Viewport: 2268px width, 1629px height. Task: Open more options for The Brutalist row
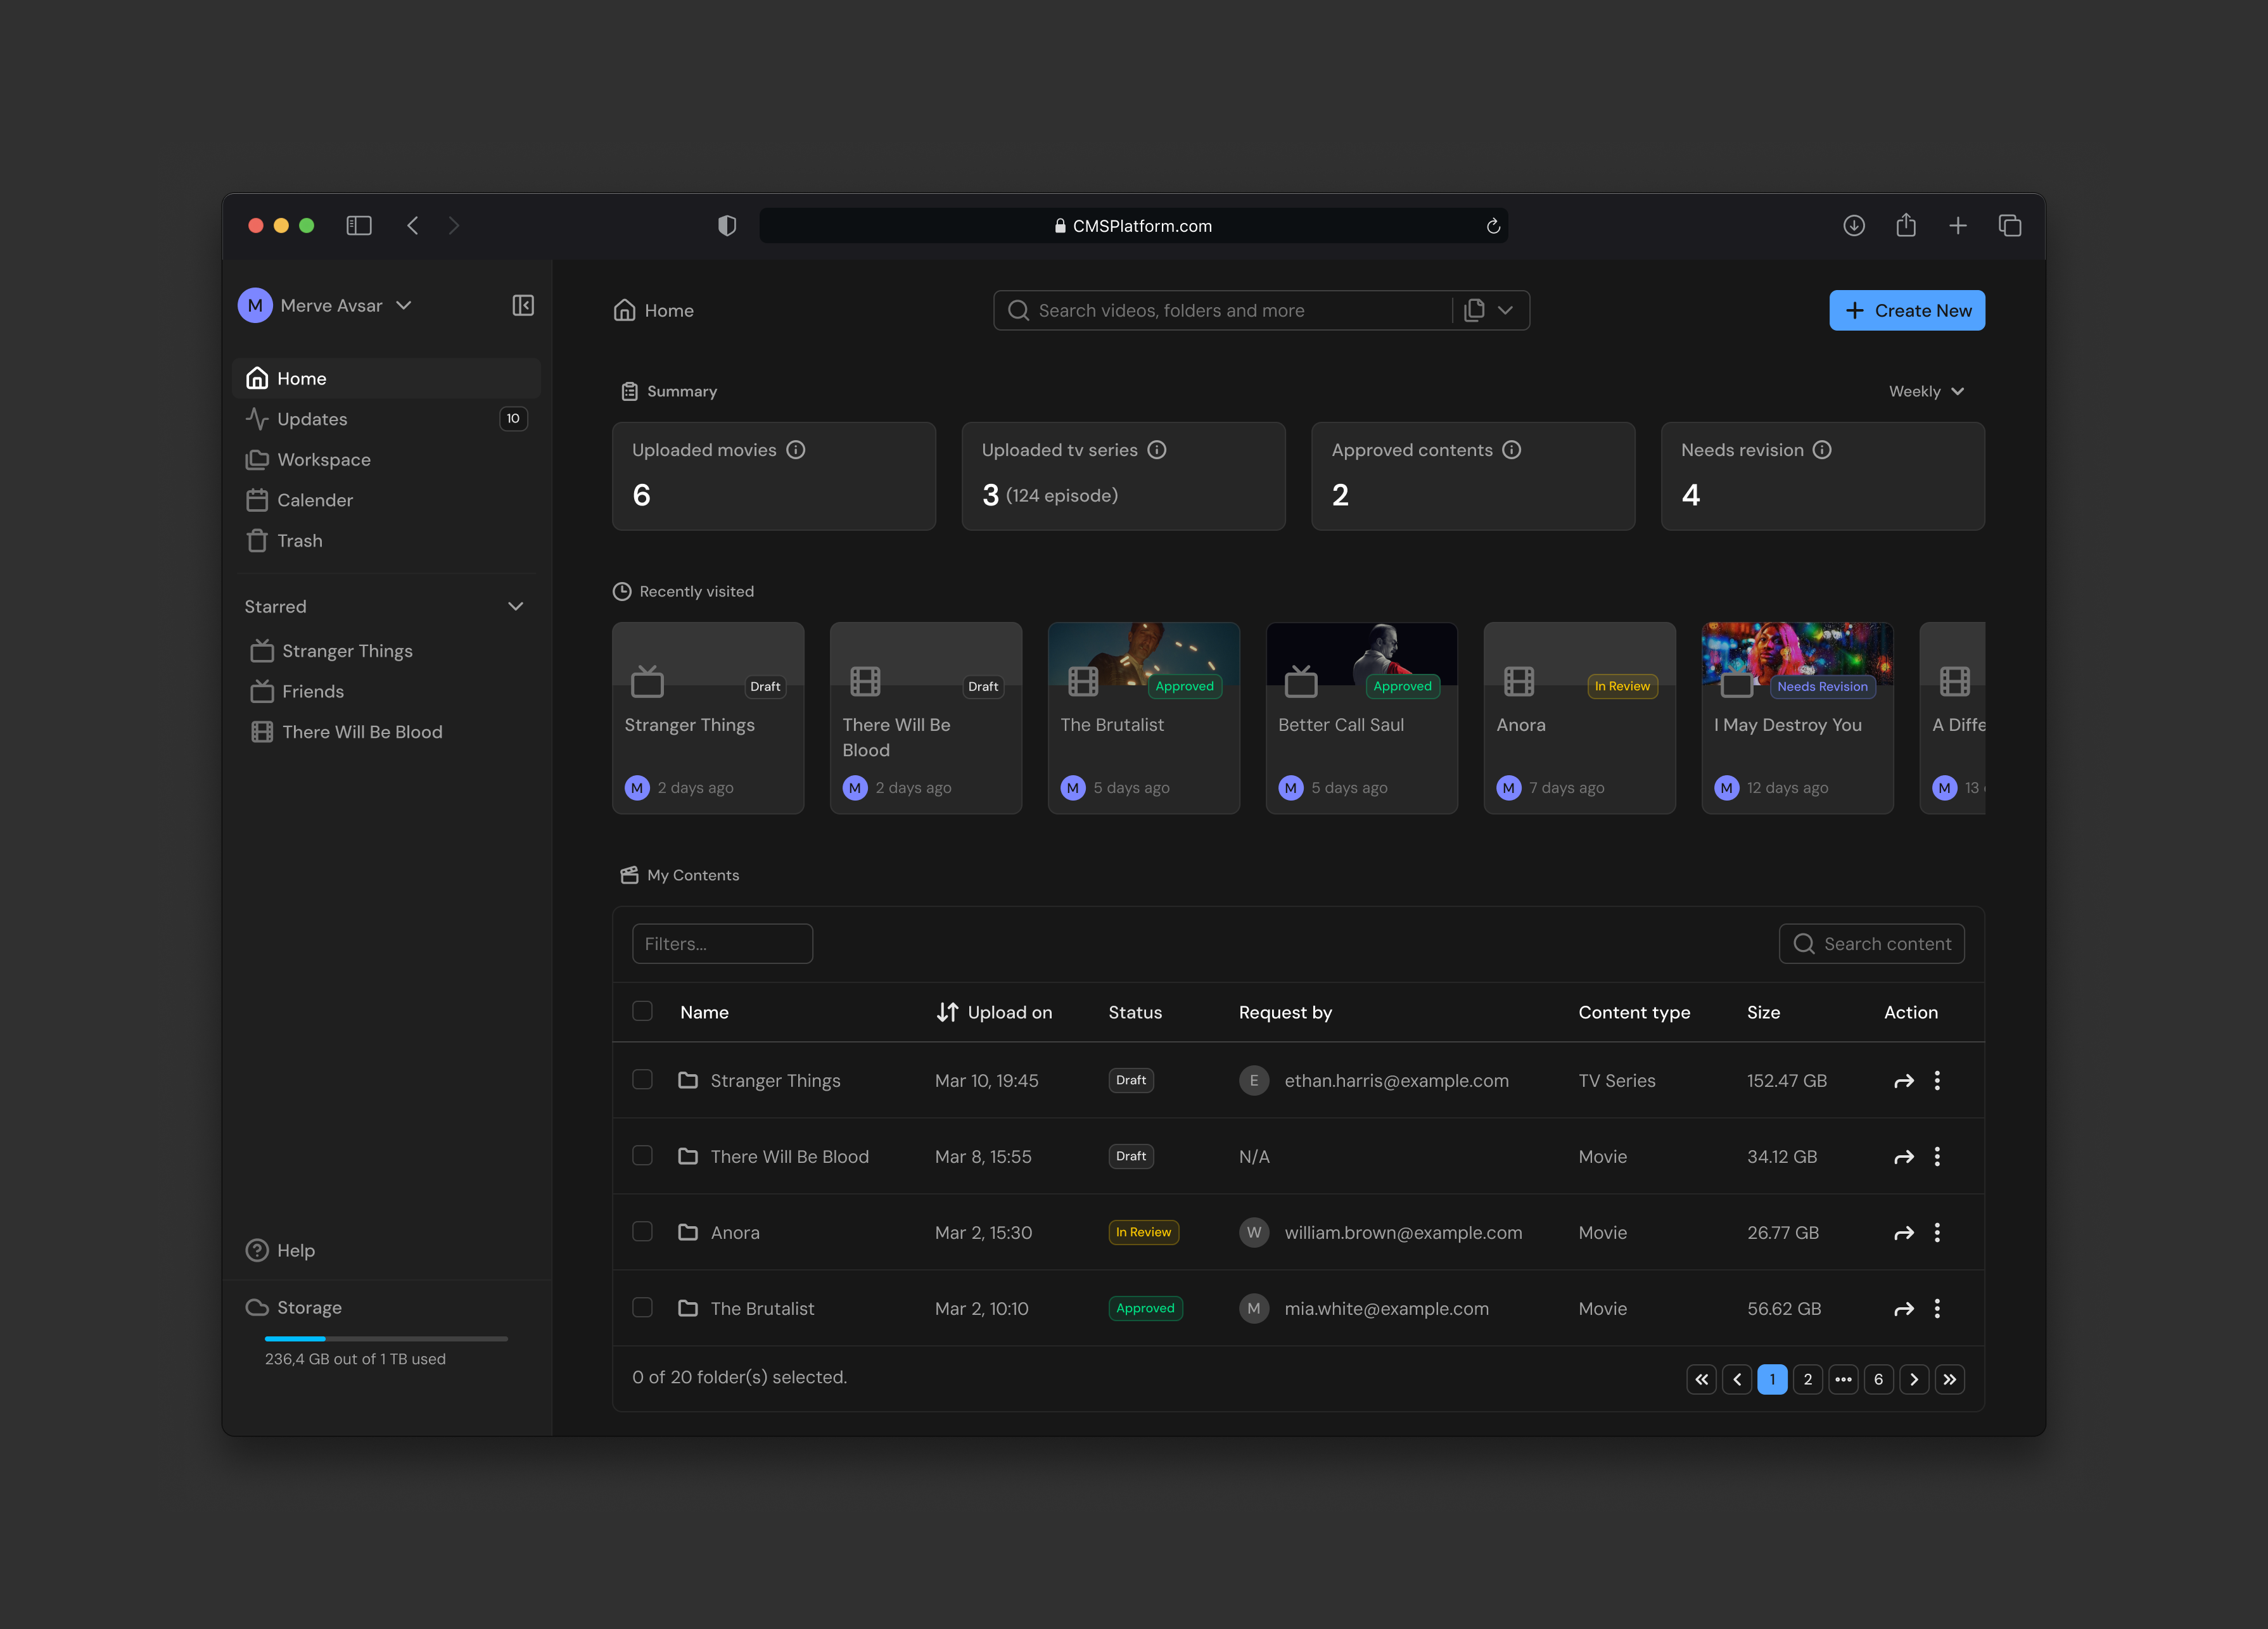tap(1937, 1309)
